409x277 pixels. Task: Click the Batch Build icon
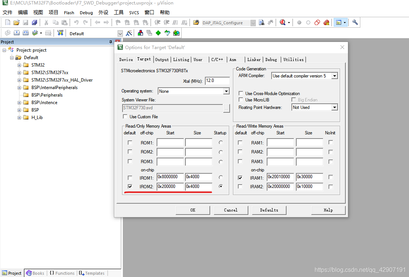35,33
